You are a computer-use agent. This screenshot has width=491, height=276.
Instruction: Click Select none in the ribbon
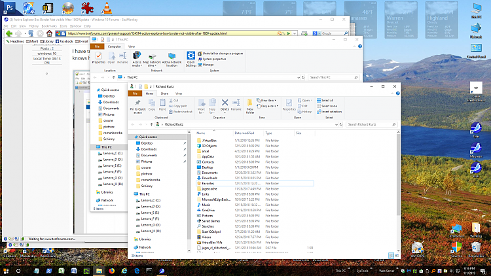(x=327, y=106)
